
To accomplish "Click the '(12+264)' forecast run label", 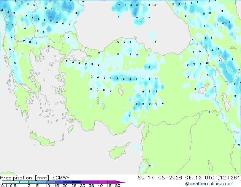I will [x=229, y=178].
